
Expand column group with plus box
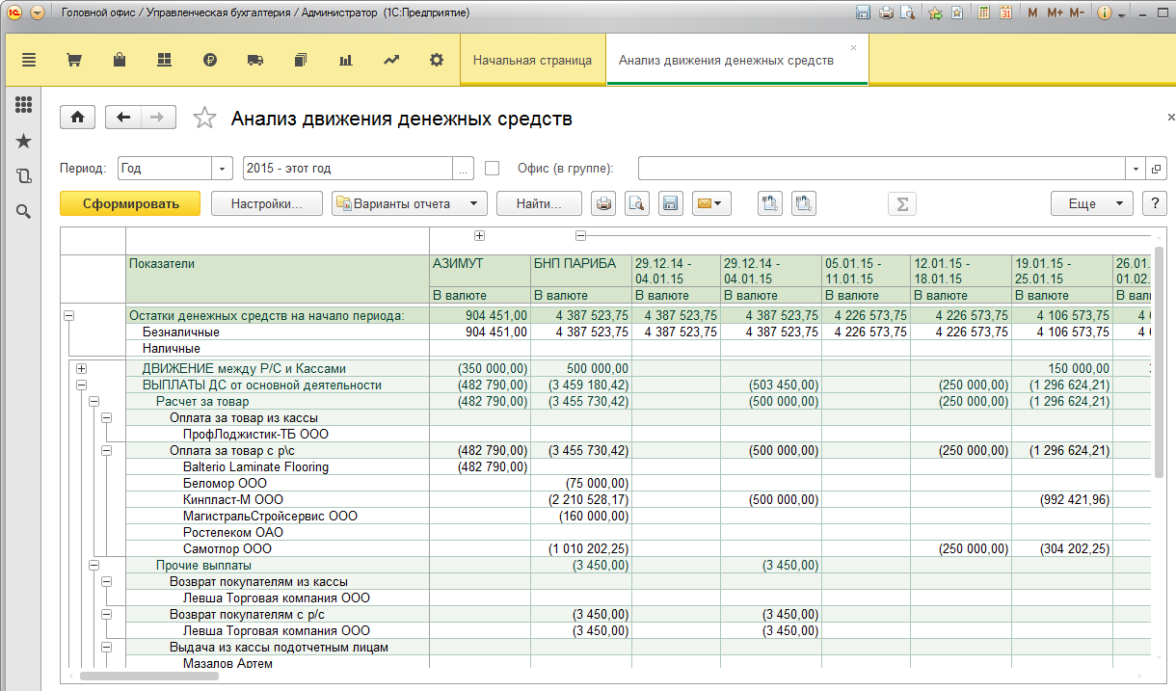pos(479,235)
